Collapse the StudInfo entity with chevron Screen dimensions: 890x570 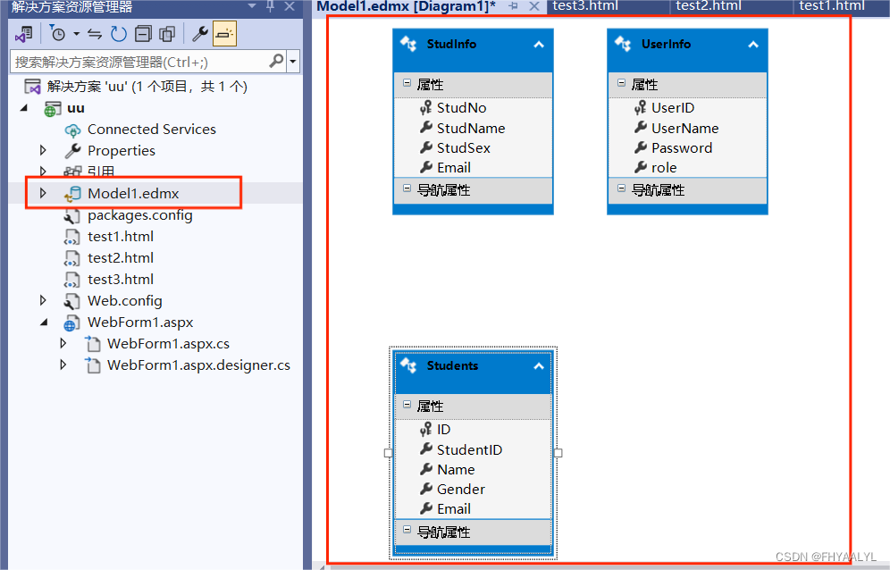point(539,45)
